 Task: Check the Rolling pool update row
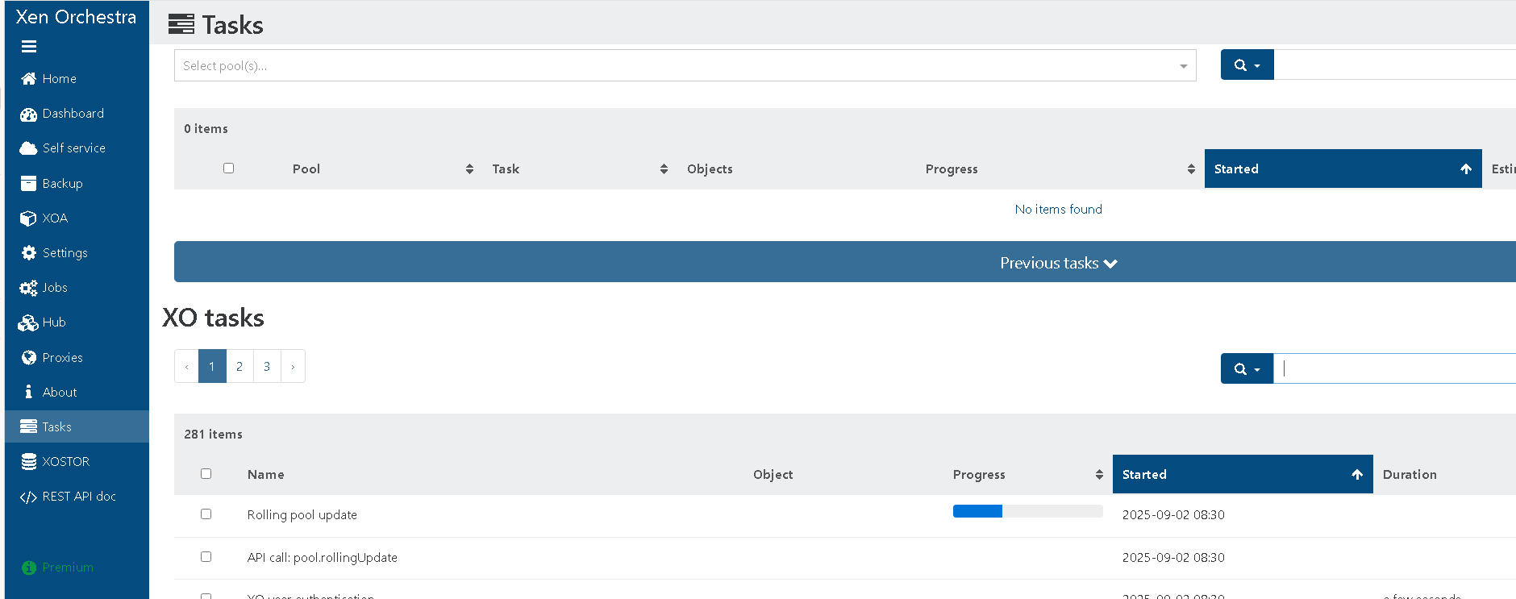206,514
